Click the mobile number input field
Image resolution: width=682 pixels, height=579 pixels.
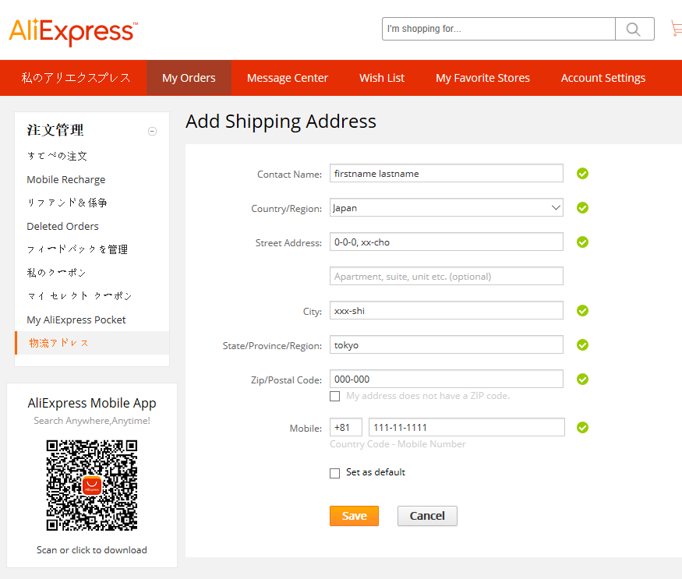467,427
